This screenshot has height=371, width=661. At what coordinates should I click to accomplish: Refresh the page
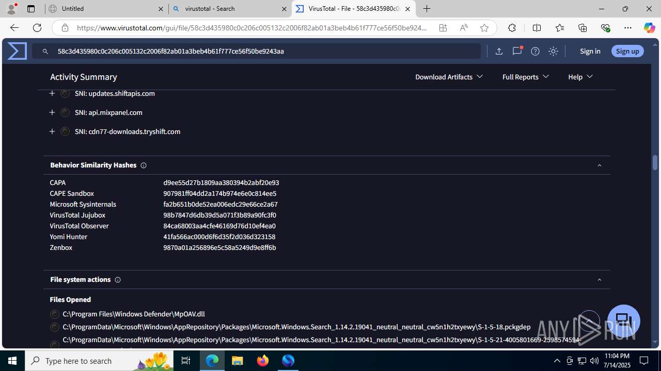coord(37,28)
